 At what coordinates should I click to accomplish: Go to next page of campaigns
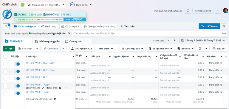(x=175, y=40)
